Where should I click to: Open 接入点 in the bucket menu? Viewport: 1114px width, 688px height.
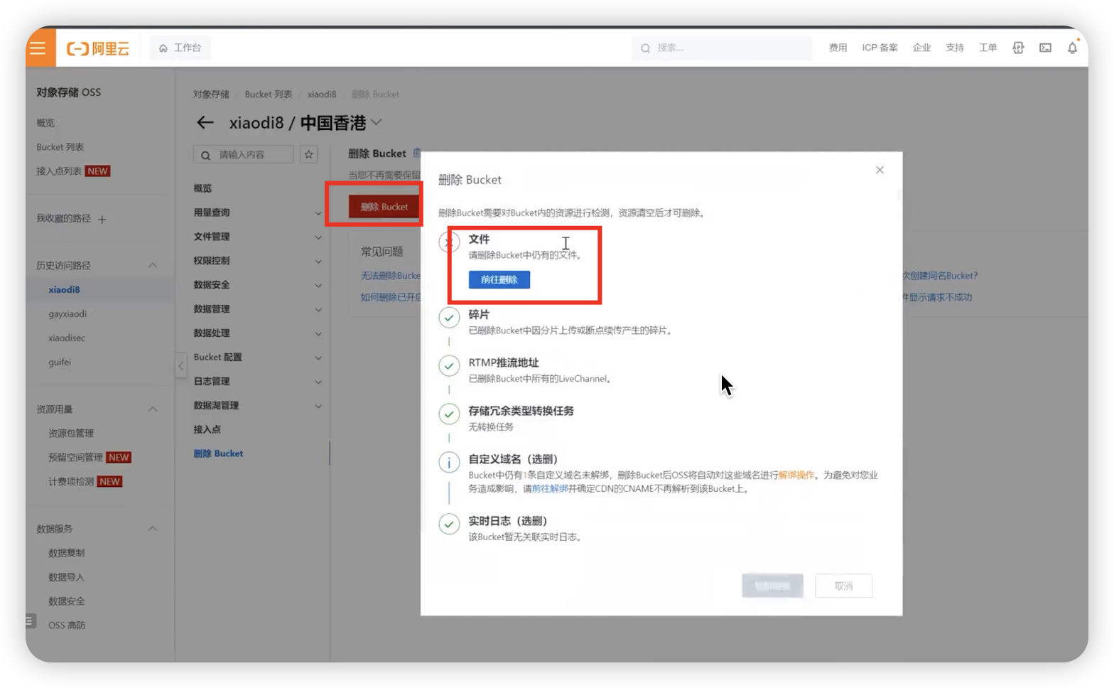pyautogui.click(x=207, y=430)
